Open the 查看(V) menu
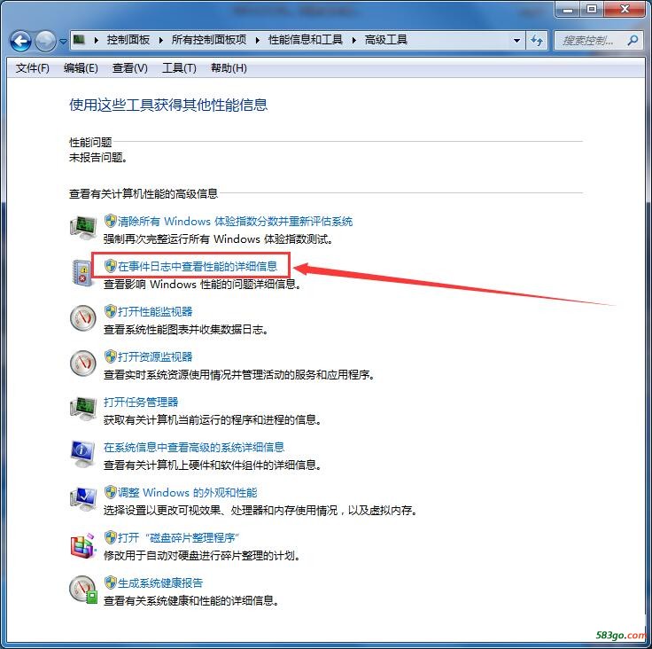Viewport: 652px width, 649px height. [129, 68]
